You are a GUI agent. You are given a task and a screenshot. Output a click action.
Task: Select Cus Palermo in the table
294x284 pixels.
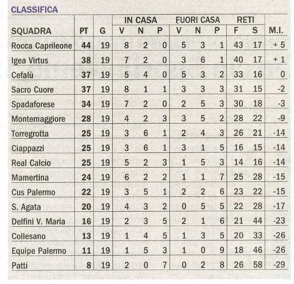(33, 192)
